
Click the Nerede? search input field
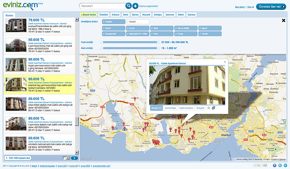click(x=102, y=6)
